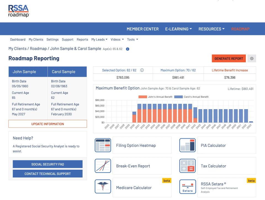Expand the E-Learning dropdown menu
This screenshot has width=265, height=200.
point(178,29)
